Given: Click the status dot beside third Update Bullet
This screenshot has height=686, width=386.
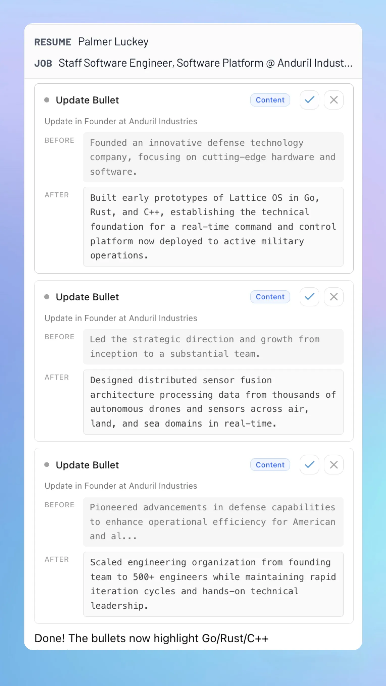Looking at the screenshot, I should pos(47,465).
